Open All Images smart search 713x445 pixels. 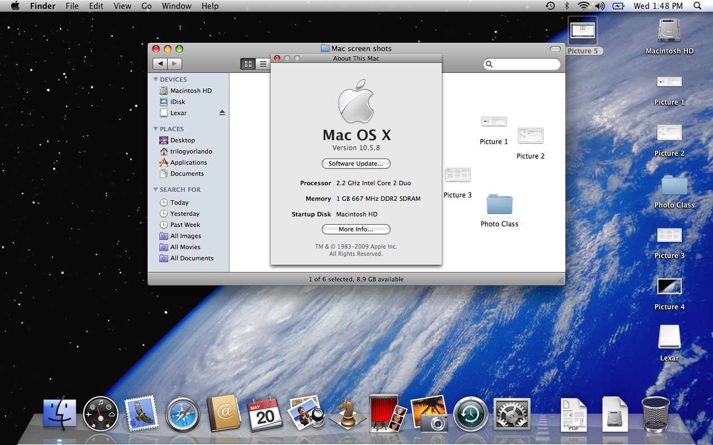click(x=188, y=236)
